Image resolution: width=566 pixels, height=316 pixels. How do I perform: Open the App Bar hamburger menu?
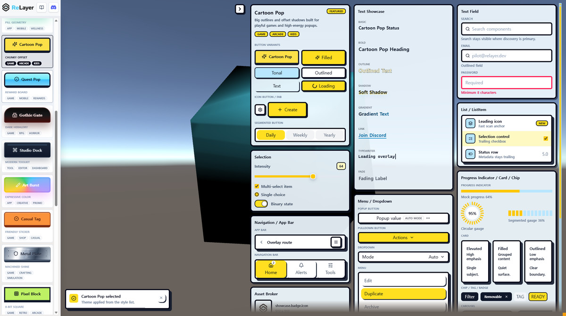[335, 242]
